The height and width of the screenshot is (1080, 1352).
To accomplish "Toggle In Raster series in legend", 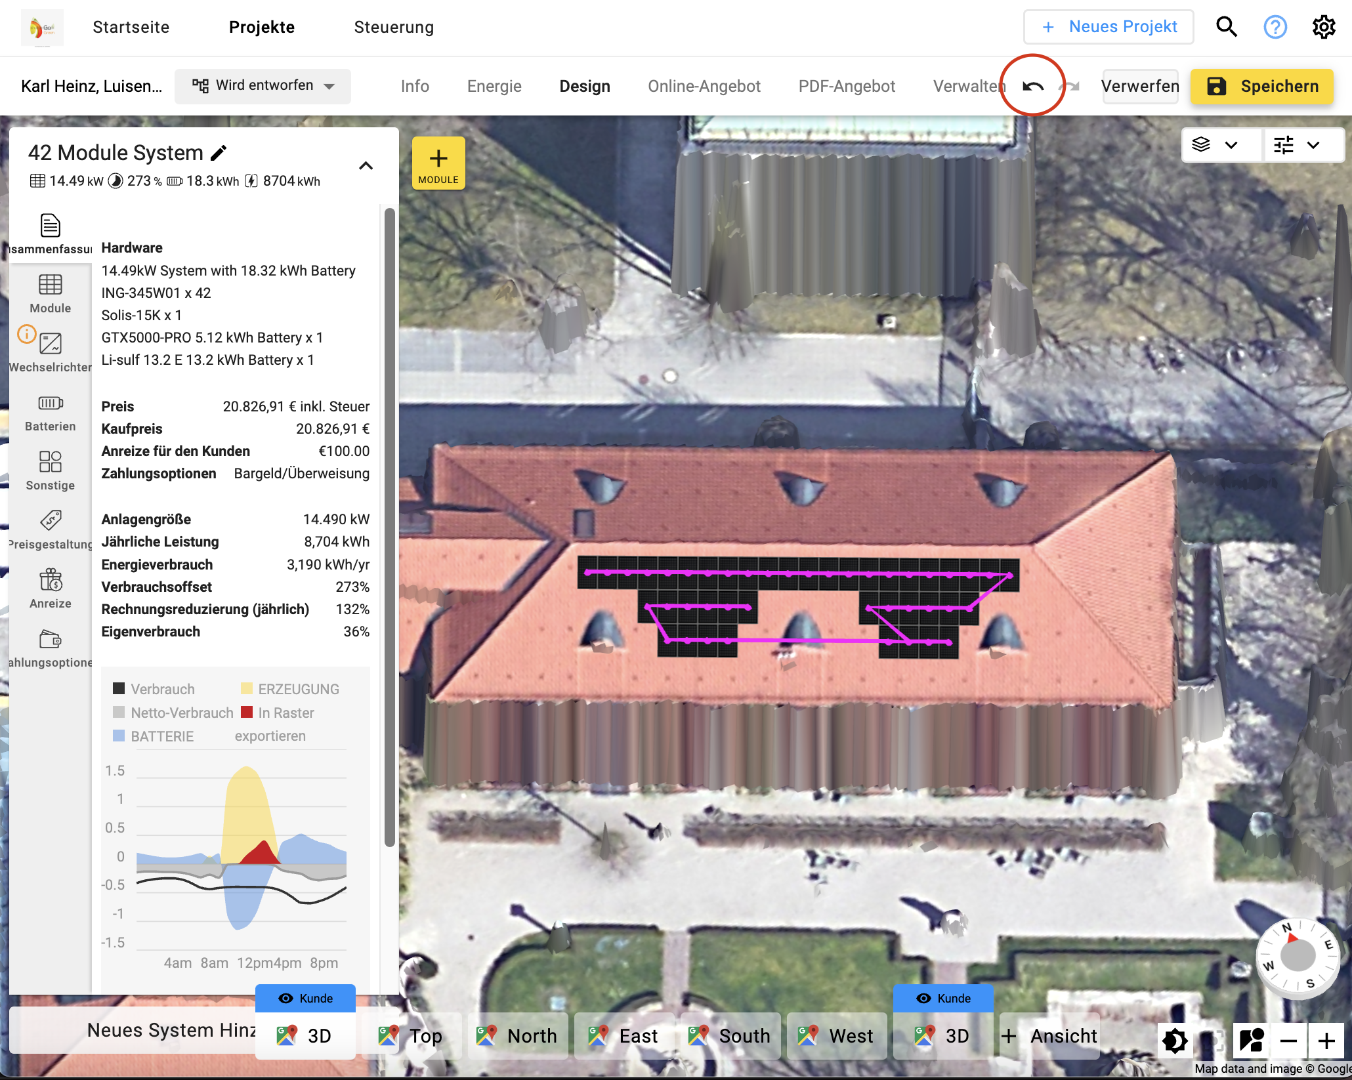I will (x=278, y=713).
